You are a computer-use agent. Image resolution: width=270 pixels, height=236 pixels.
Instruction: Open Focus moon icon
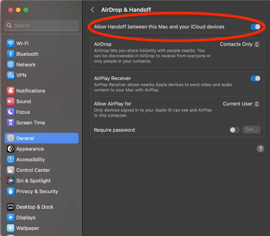10,112
